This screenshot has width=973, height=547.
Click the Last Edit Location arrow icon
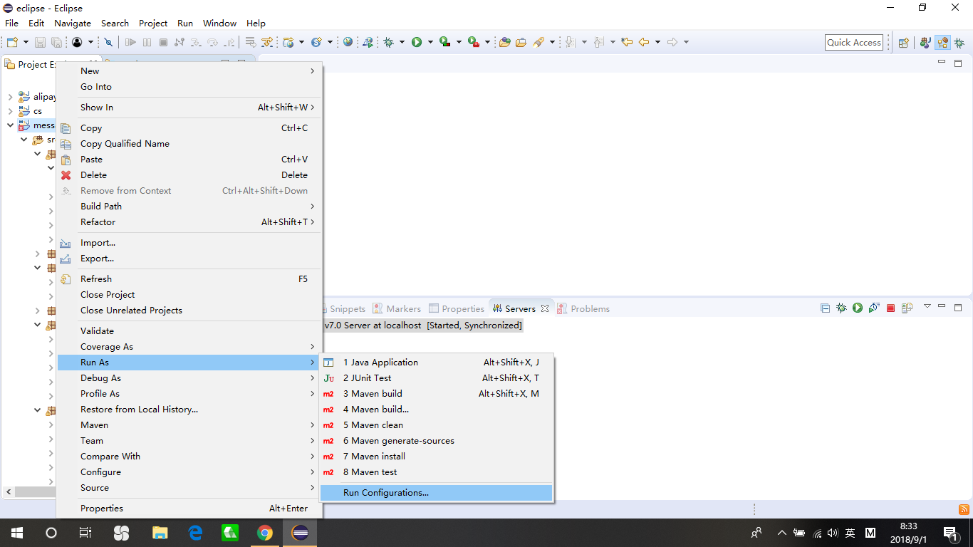[x=627, y=43]
